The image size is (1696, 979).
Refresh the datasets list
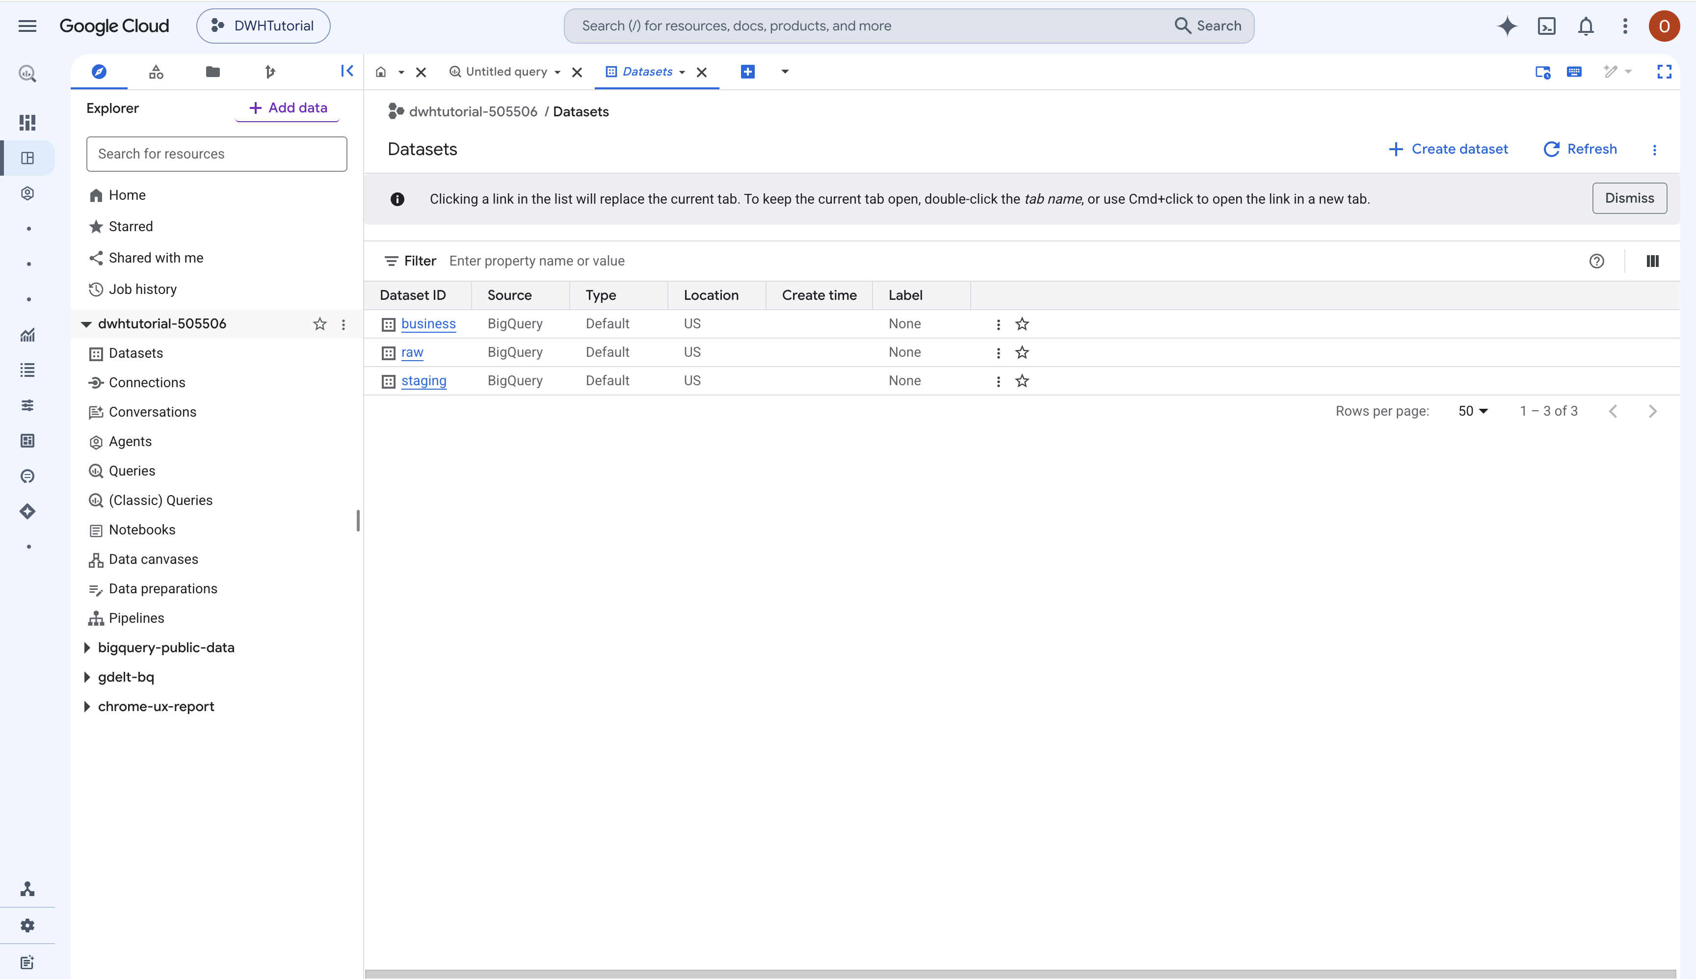pyautogui.click(x=1580, y=149)
